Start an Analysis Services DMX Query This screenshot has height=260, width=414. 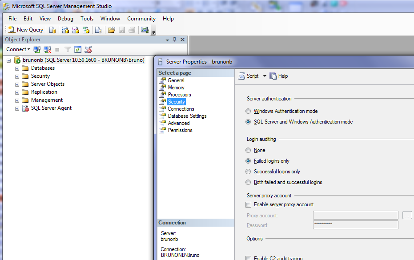76,30
